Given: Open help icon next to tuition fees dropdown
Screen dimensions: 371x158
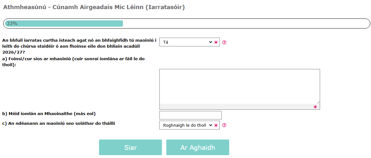Looking at the screenshot, I should click(x=224, y=125).
